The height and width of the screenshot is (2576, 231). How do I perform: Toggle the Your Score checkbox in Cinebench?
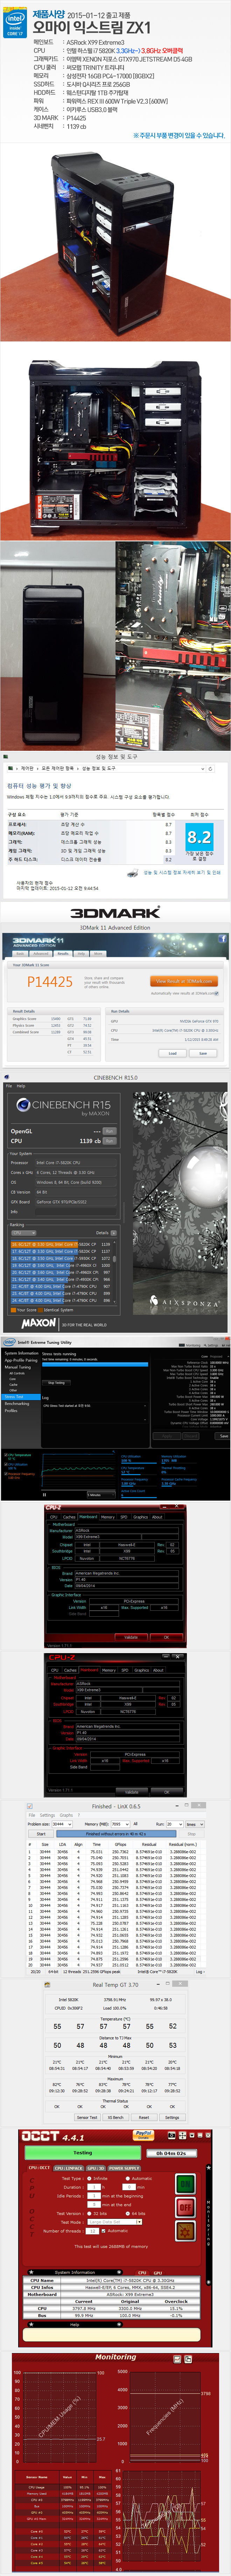(13, 1310)
